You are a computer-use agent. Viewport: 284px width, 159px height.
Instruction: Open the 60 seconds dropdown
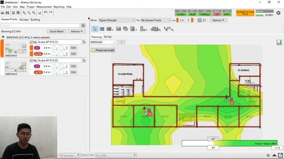pyautogui.click(x=70, y=155)
